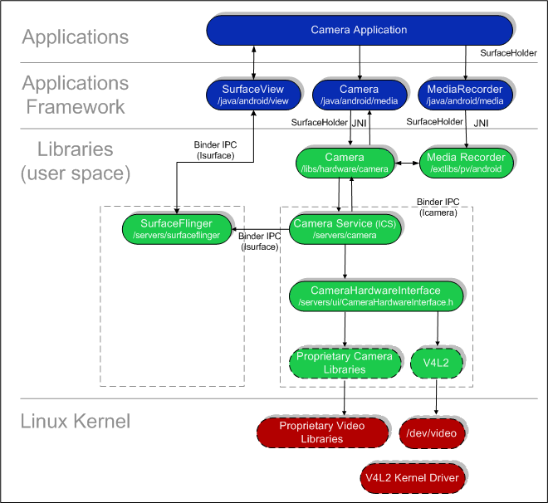This screenshot has width=548, height=503.
Task: Click the Linux Kernel layer heading
Action: tap(76, 421)
